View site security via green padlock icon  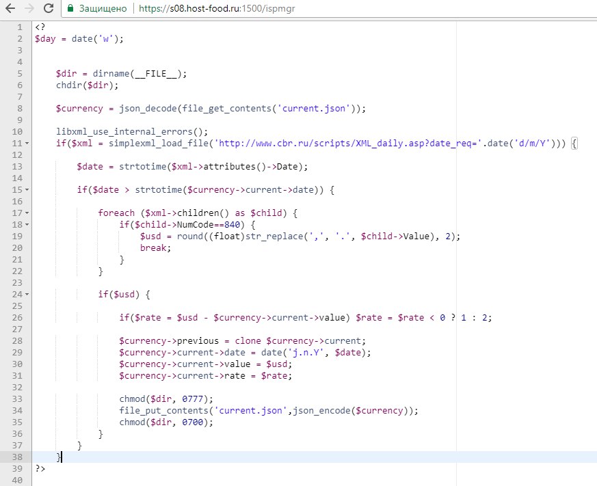70,8
